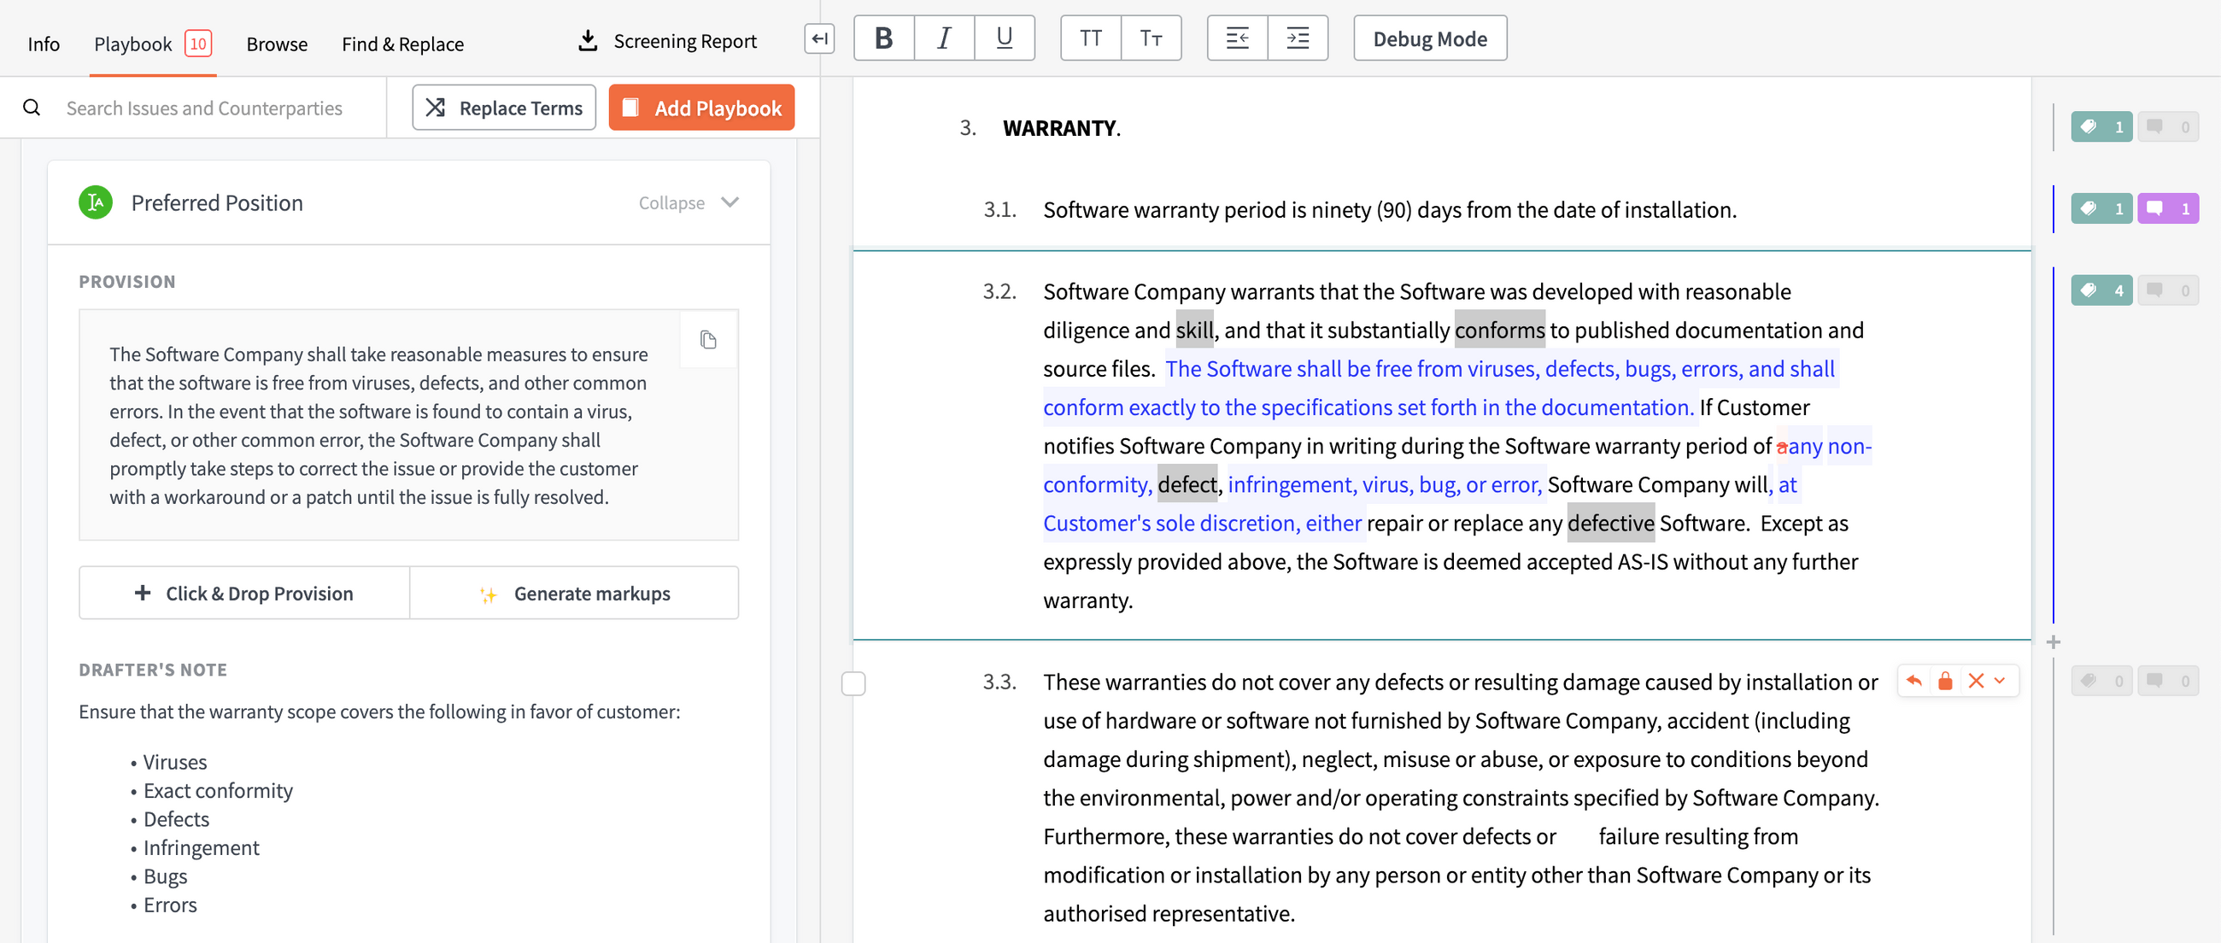
Task: Apply bold formatting to selected text
Action: pos(883,38)
